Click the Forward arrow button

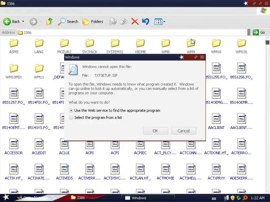33,22
